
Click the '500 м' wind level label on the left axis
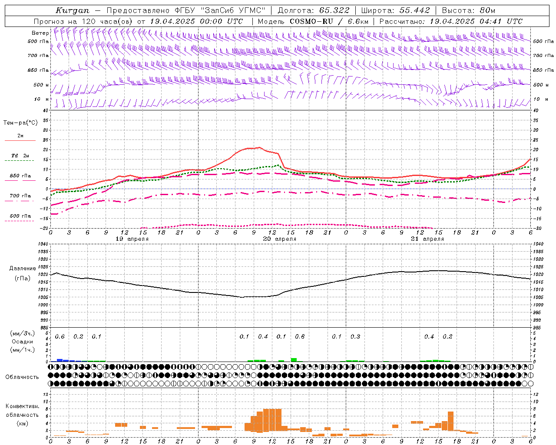click(x=41, y=85)
